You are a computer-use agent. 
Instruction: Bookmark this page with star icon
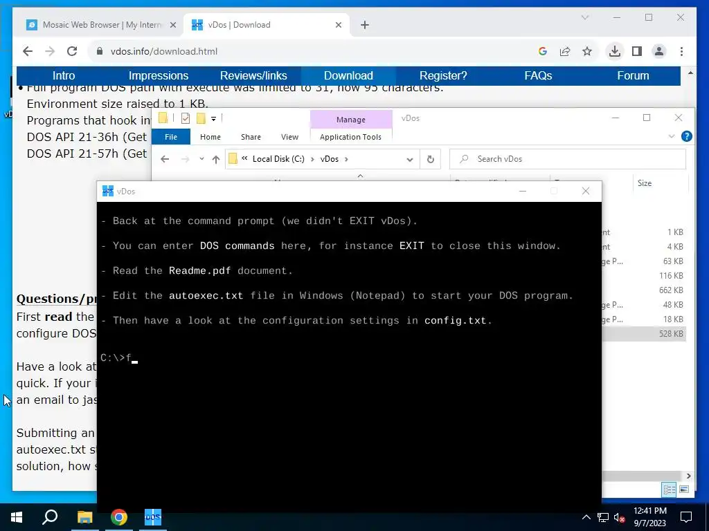(587, 51)
